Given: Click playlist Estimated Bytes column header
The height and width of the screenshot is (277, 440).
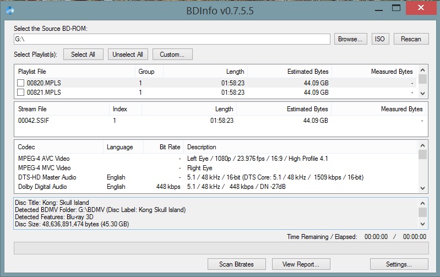Looking at the screenshot, I should click(290, 72).
